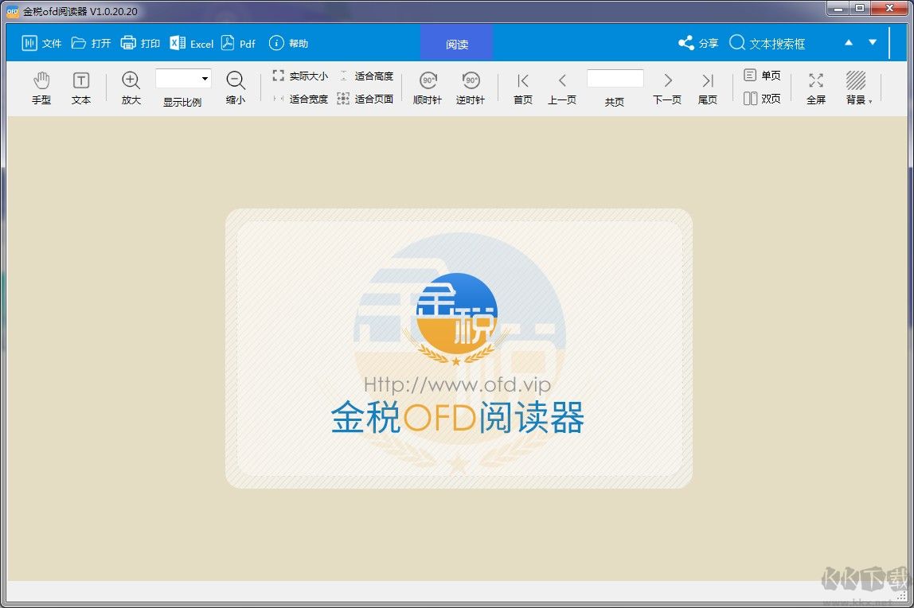Zoom in with the 放大 icon
914x608 pixels.
point(130,86)
